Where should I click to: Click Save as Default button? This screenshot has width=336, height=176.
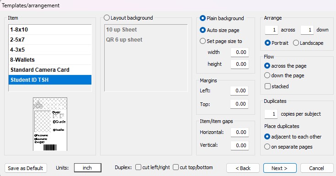point(26,168)
